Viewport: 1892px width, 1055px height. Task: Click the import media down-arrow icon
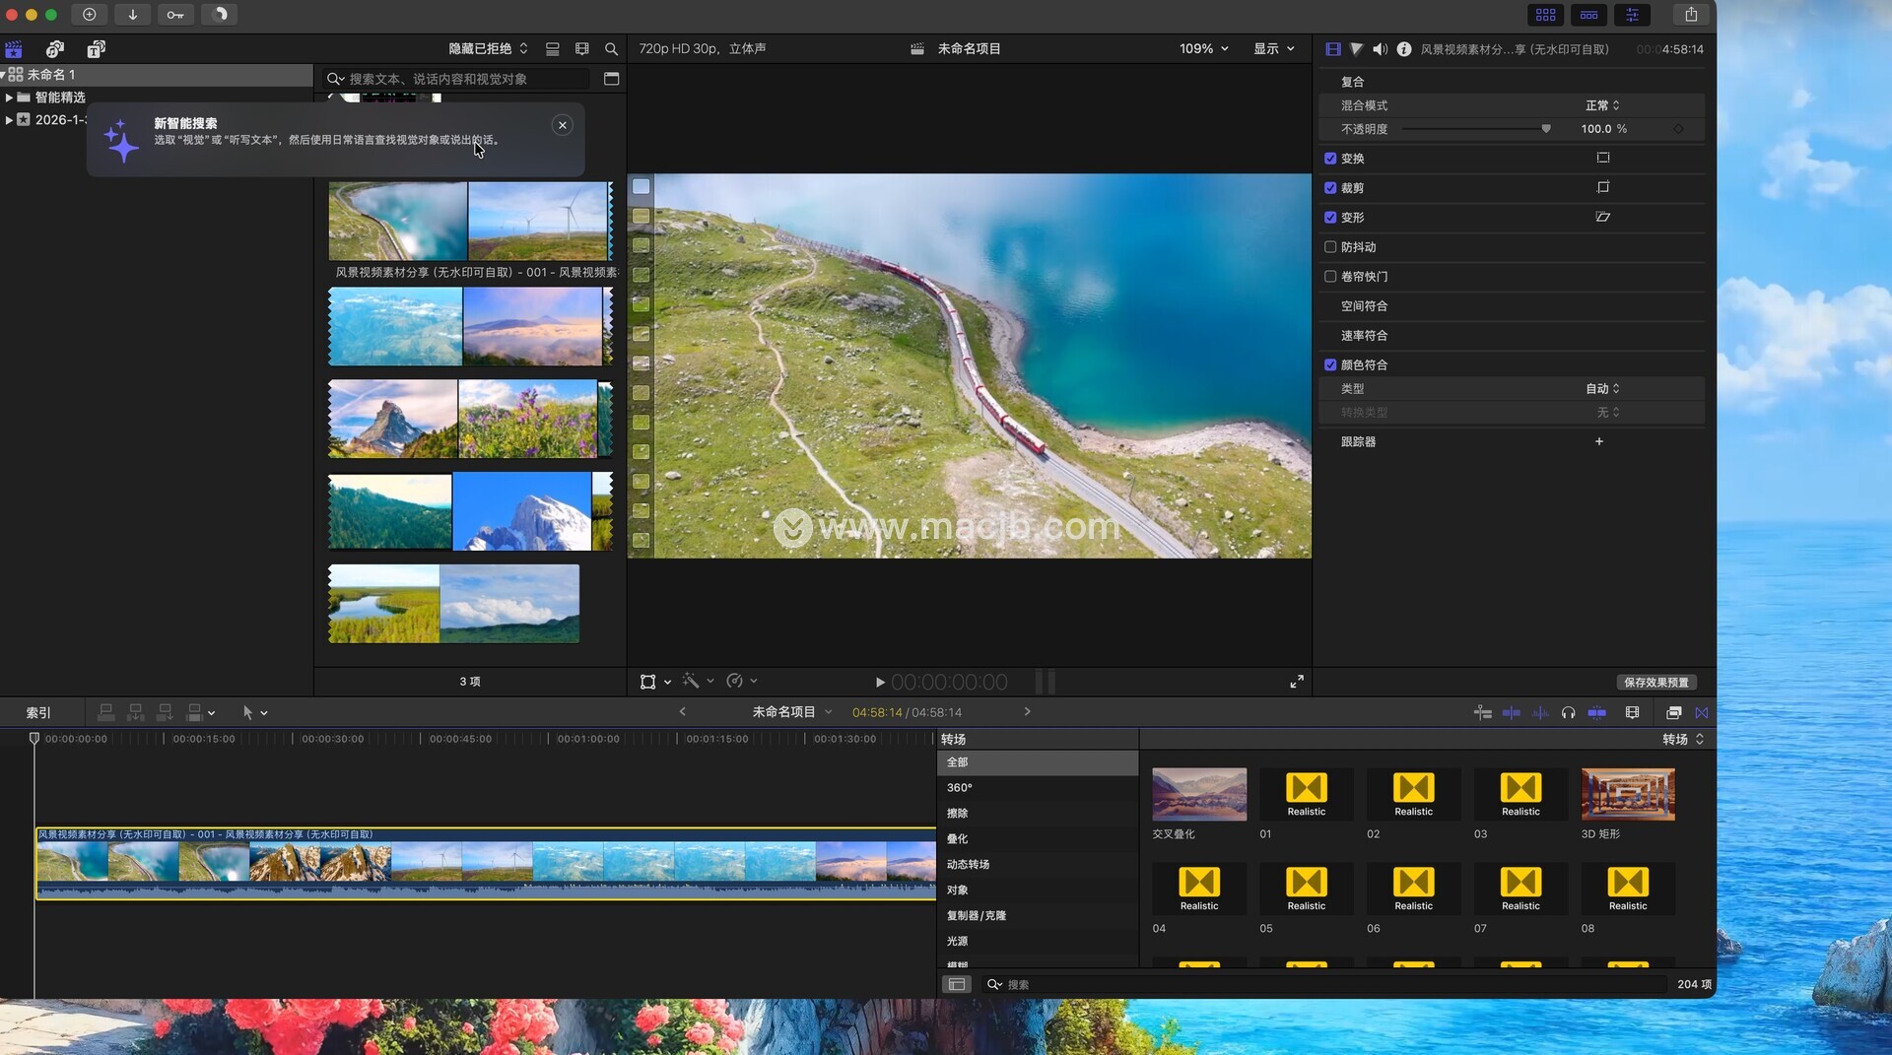pyautogui.click(x=132, y=15)
